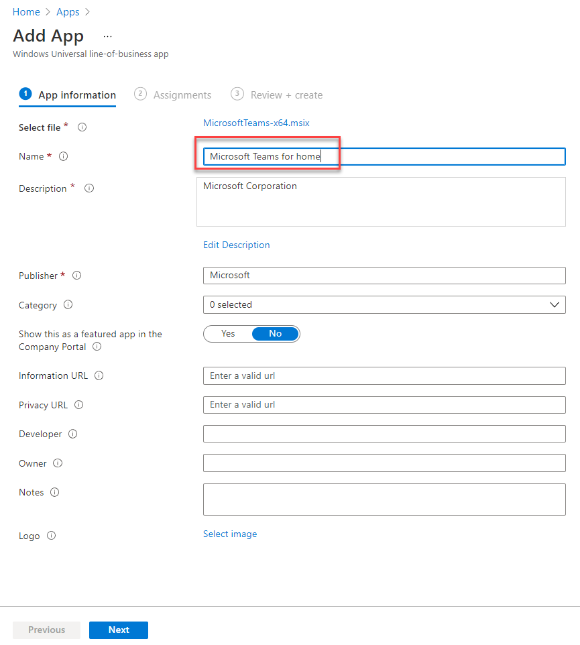Show Owner info tooltip icon
The image size is (580, 645).
click(58, 463)
